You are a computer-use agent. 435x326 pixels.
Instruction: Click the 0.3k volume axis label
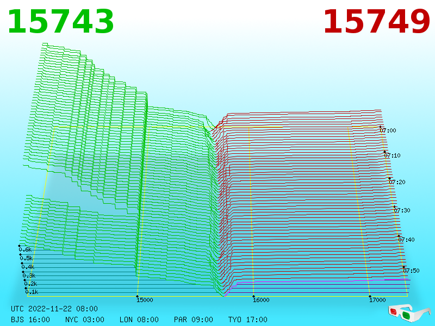[x=29, y=275]
